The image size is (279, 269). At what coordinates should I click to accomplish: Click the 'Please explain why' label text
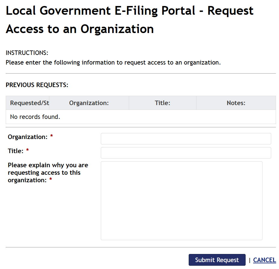coord(48,173)
